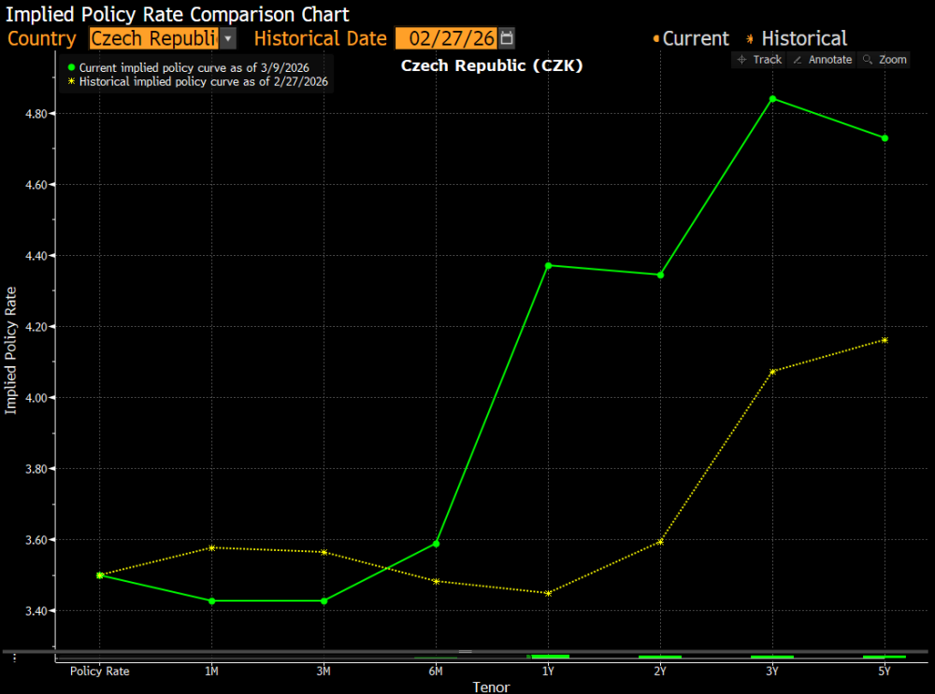935x694 pixels.
Task: Activate the Track crosshair tool
Action: pos(759,60)
